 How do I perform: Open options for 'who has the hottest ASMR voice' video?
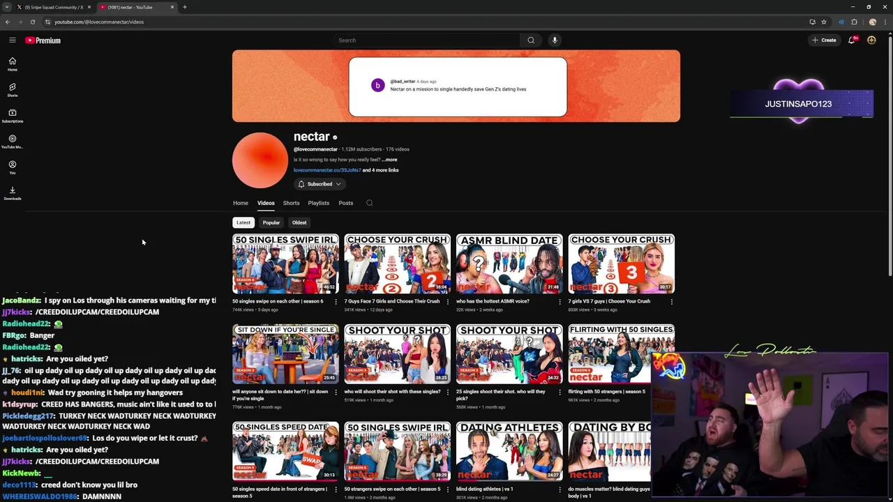[560, 302]
